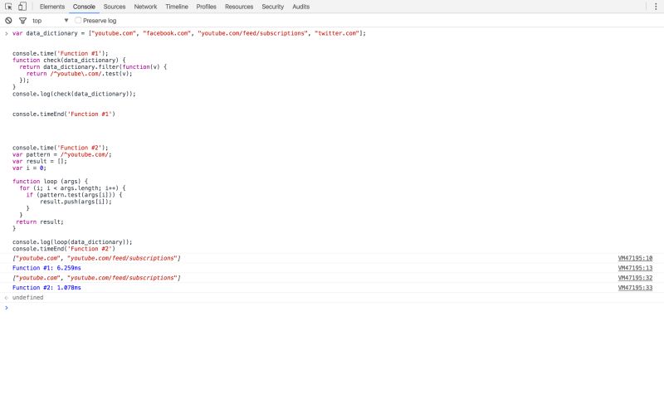Viewport: 664px width, 414px height.
Task: Open source link VM47195:13
Action: [x=635, y=268]
